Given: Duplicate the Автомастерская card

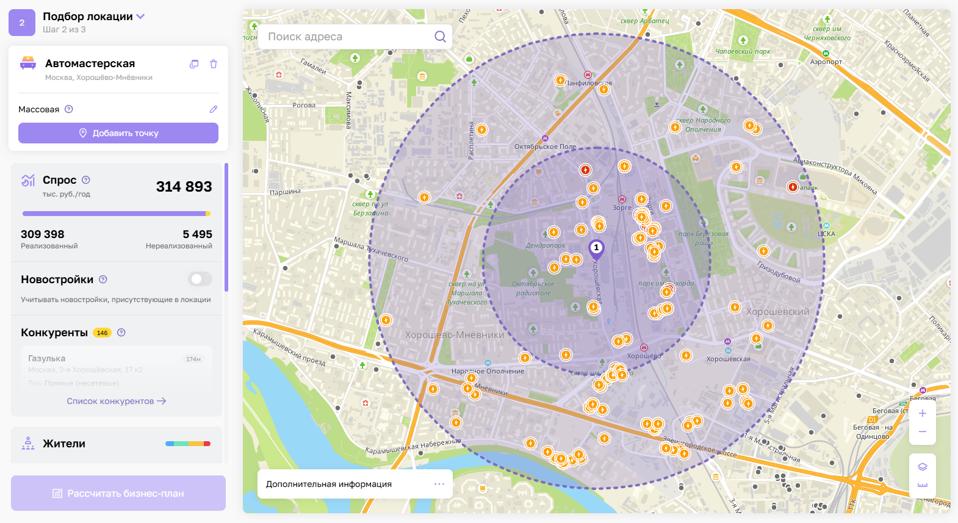Looking at the screenshot, I should click(x=194, y=64).
